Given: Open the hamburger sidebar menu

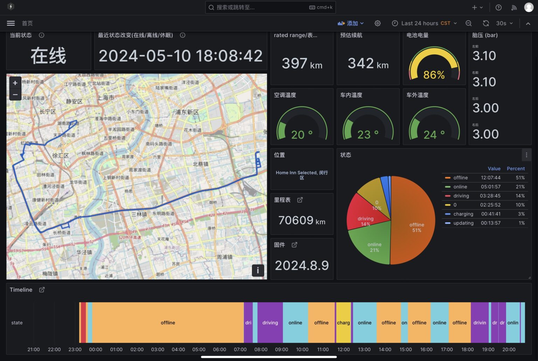Looking at the screenshot, I should click(x=11, y=23).
